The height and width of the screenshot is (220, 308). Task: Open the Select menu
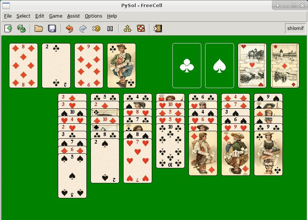click(x=23, y=16)
